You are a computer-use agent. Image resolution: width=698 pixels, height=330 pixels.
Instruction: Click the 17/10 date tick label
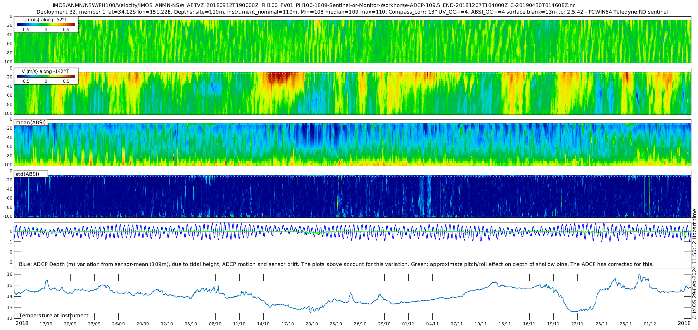(288, 324)
